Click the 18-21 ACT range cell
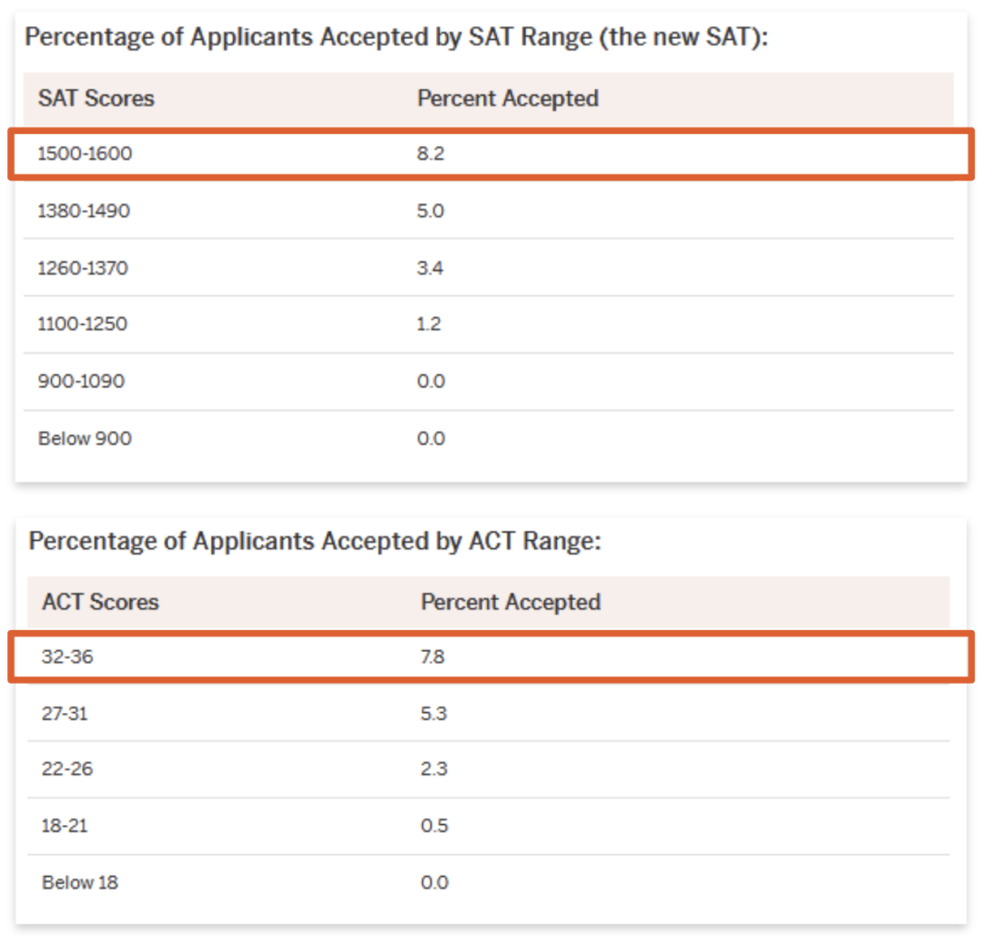Screen dimensions: 983x937 65,826
